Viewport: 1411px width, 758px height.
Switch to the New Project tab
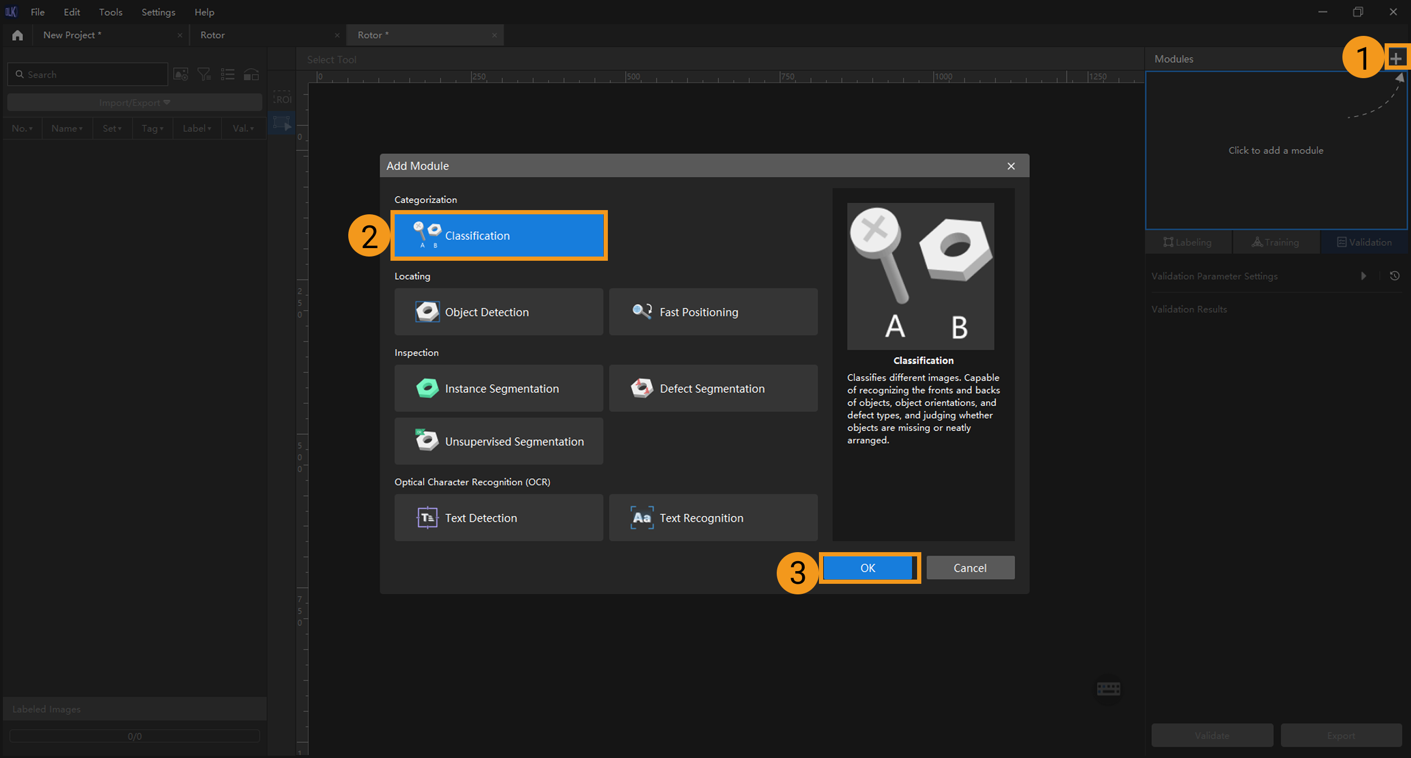(x=72, y=35)
